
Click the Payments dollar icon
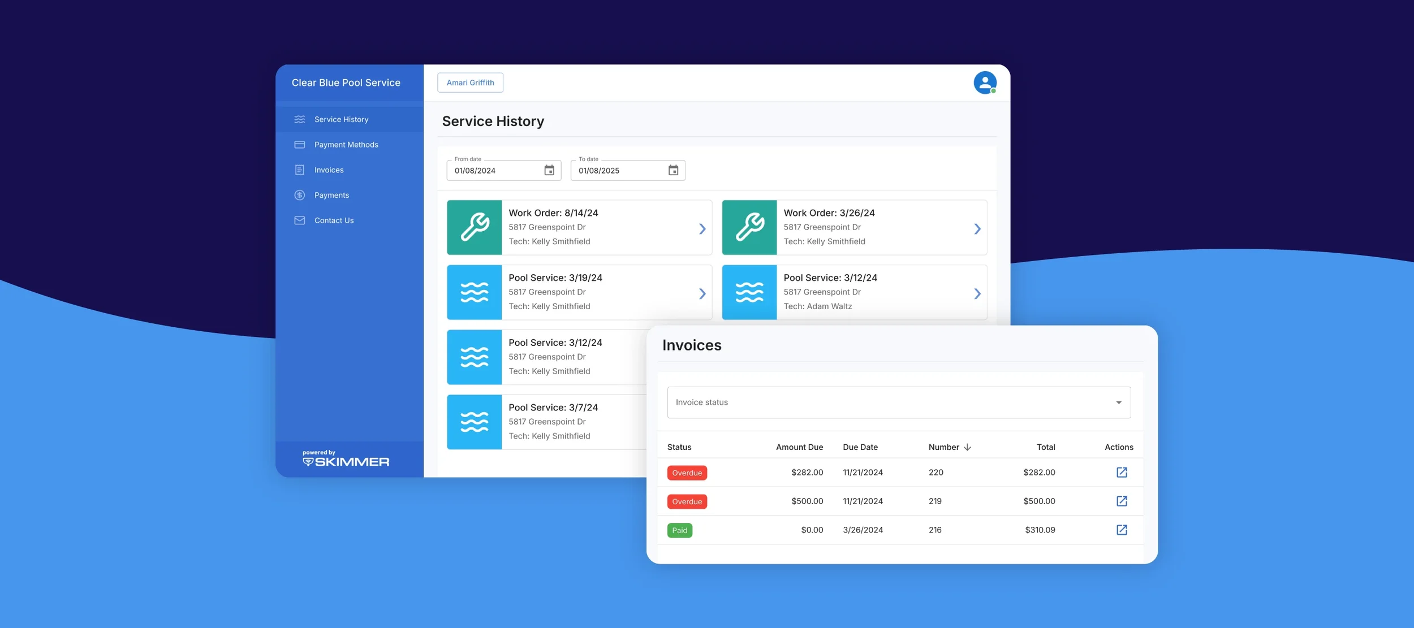299,194
